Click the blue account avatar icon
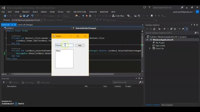Image resolution: width=200 pixels, height=112 pixels. pos(197,12)
